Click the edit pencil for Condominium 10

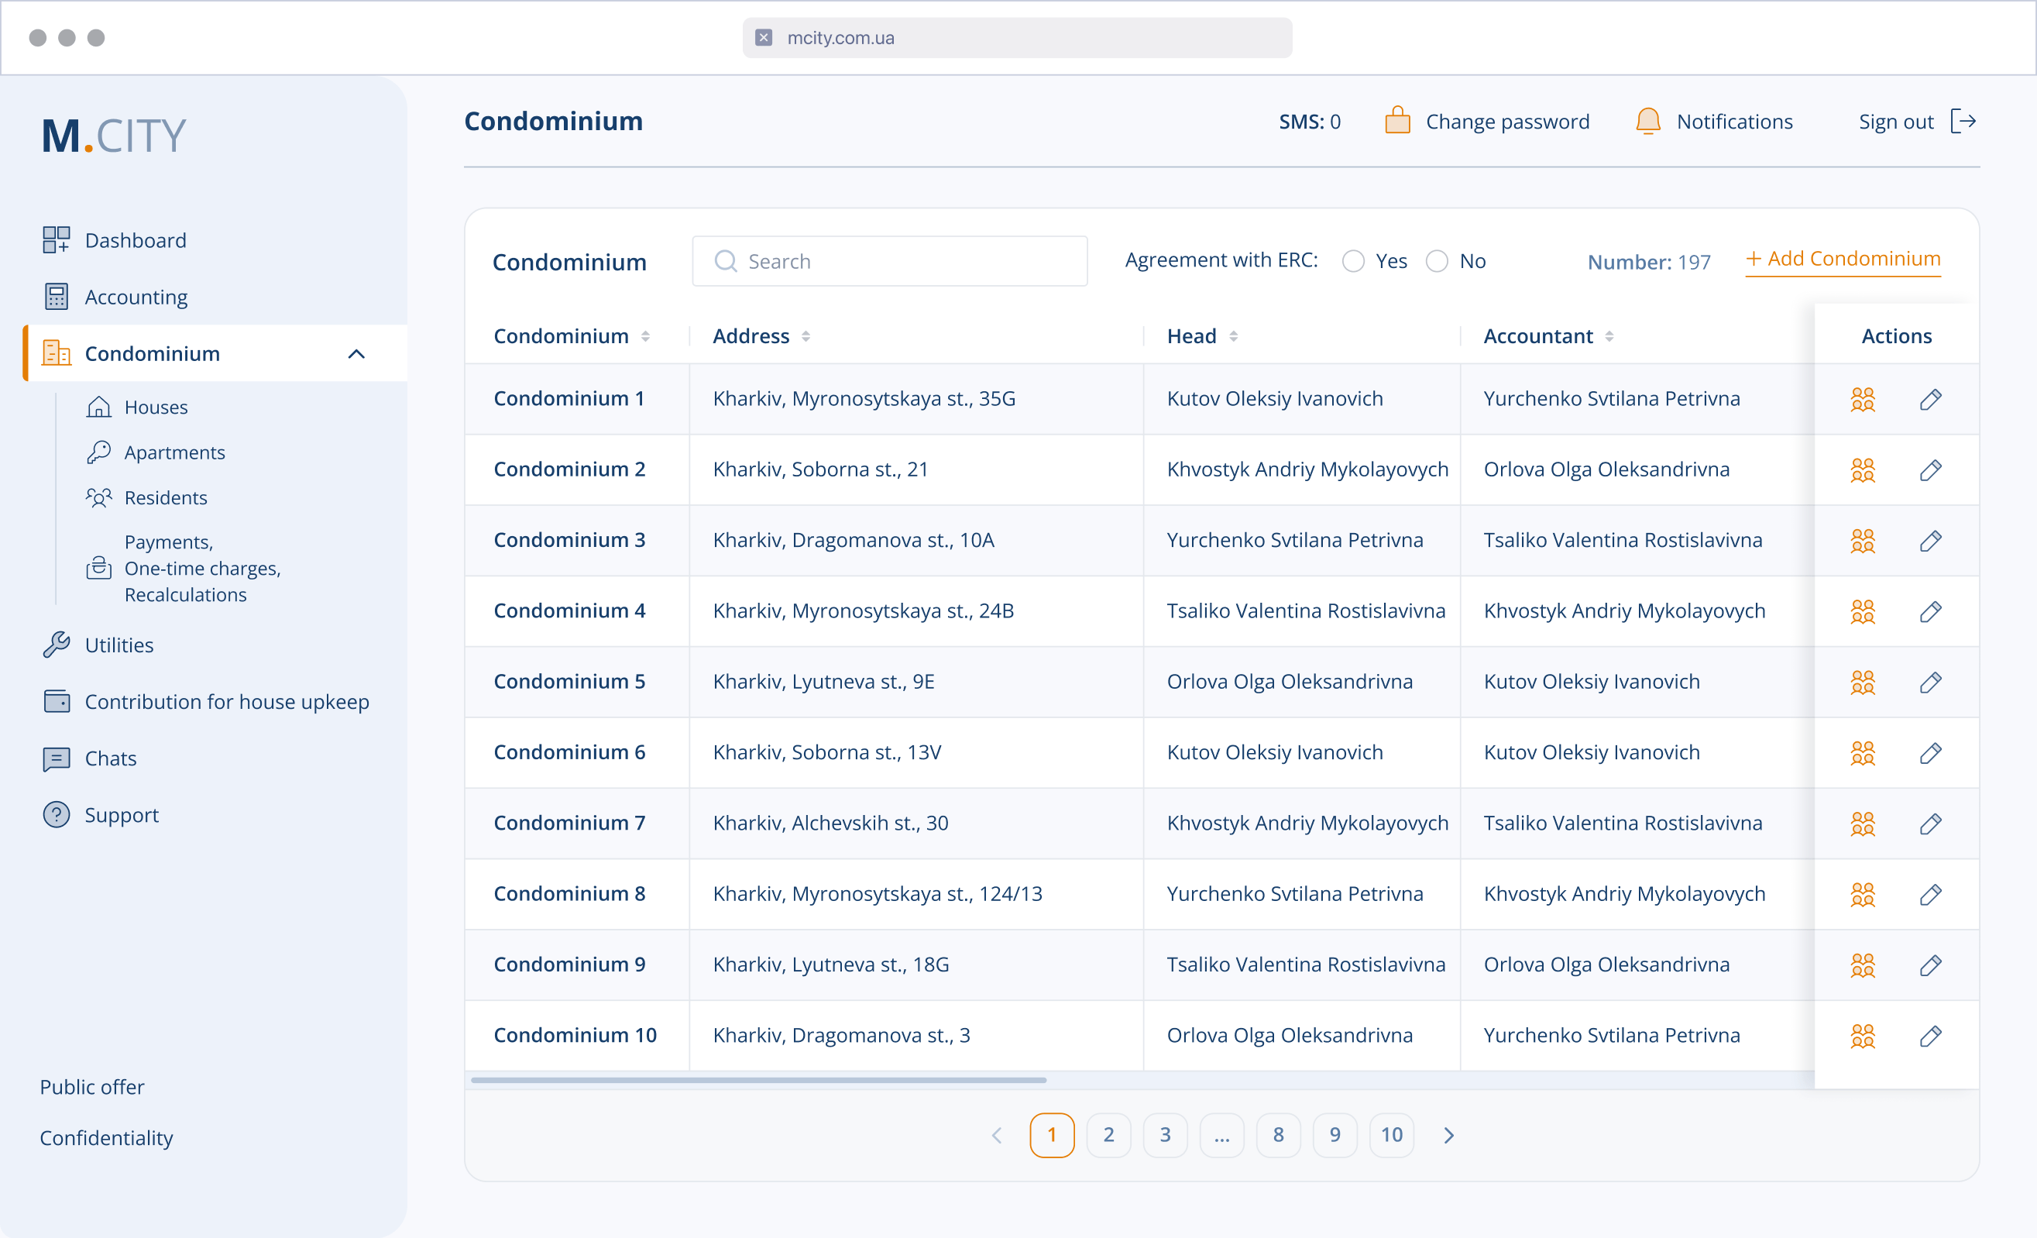click(1929, 1037)
